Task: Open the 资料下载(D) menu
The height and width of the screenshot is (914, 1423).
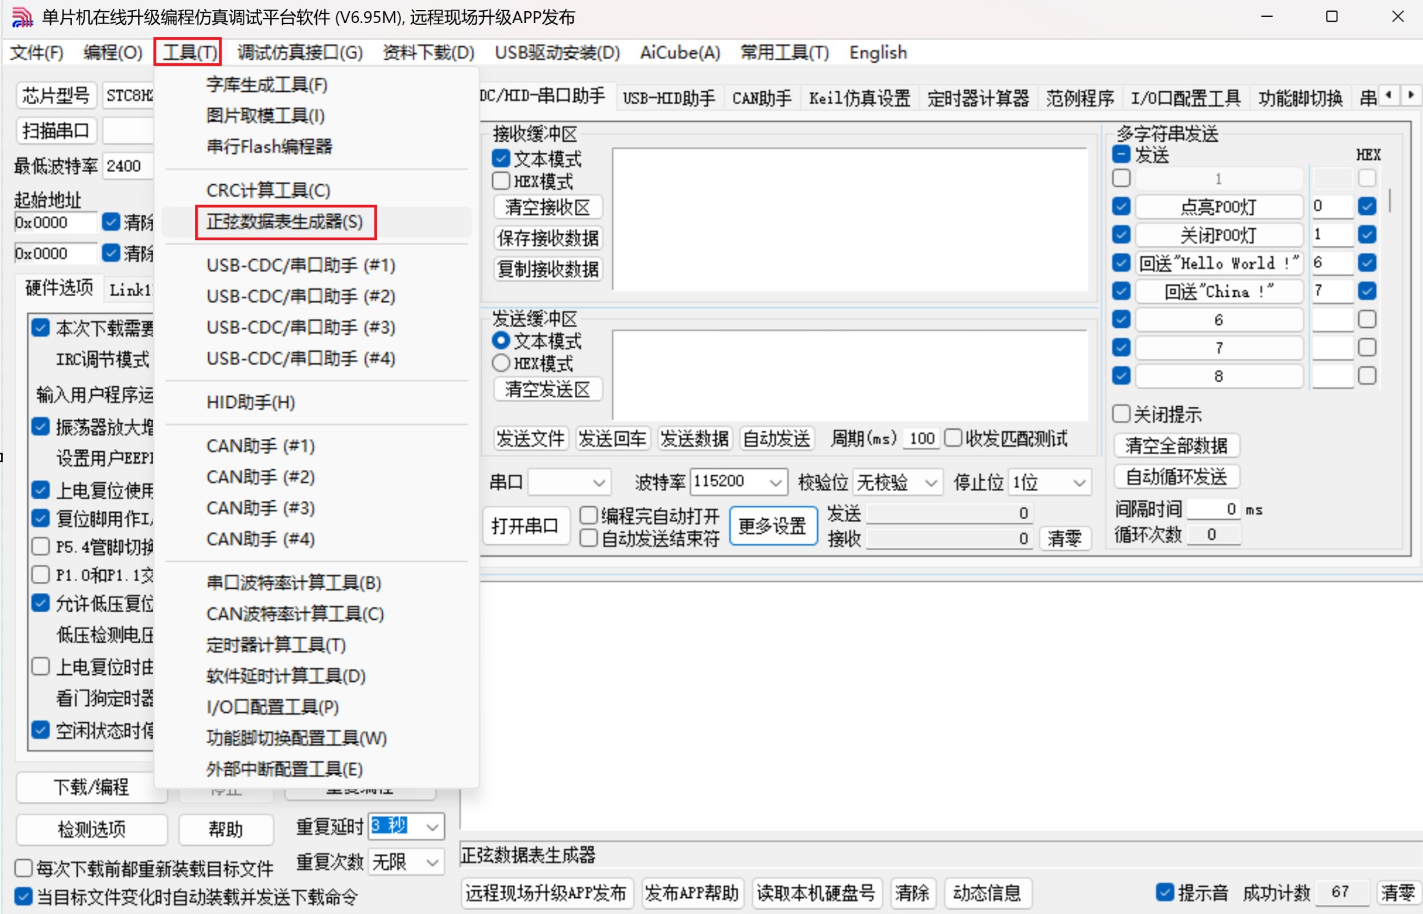Action: (x=429, y=53)
